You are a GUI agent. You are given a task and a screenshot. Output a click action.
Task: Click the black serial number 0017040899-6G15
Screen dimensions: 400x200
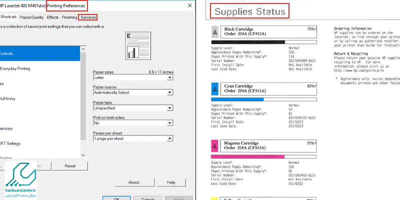tap(302, 60)
